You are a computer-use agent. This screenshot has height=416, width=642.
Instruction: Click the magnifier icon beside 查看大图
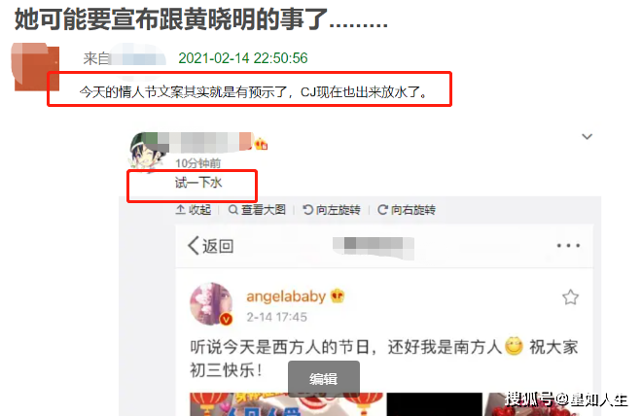[233, 210]
